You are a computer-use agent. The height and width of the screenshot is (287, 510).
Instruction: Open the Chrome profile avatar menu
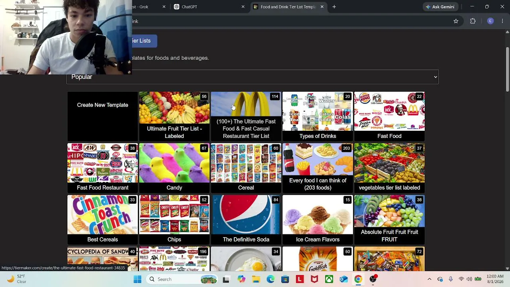pyautogui.click(x=490, y=21)
